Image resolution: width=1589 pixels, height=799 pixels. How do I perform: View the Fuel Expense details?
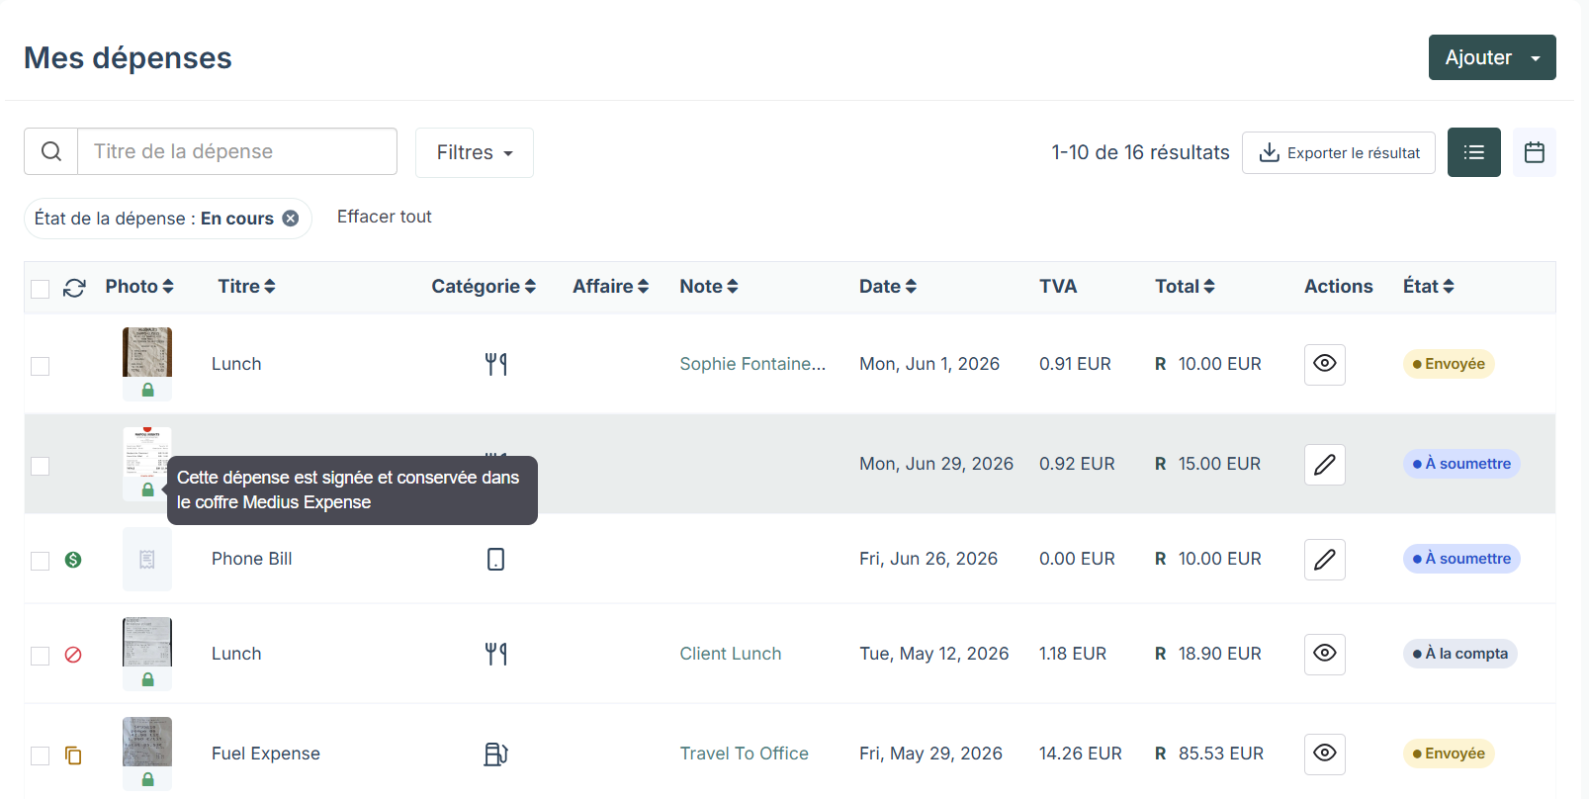point(1324,754)
